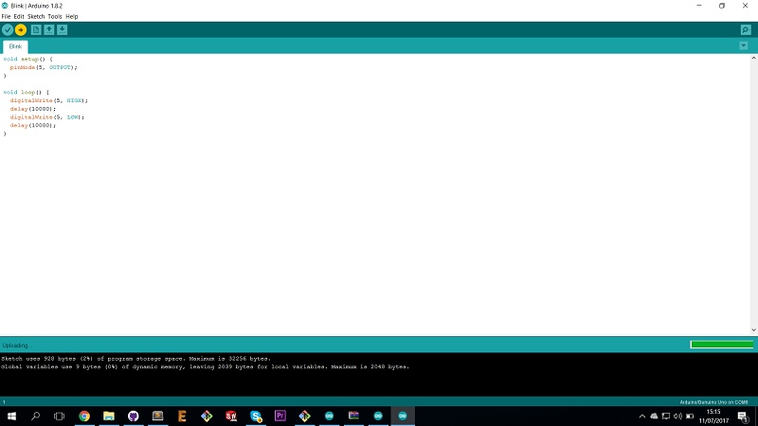This screenshot has height=426, width=758.
Task: Open the tab options dropdown arrow
Action: pos(744,45)
